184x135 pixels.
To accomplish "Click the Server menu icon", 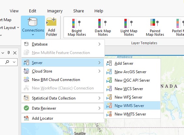I will 26,62.
